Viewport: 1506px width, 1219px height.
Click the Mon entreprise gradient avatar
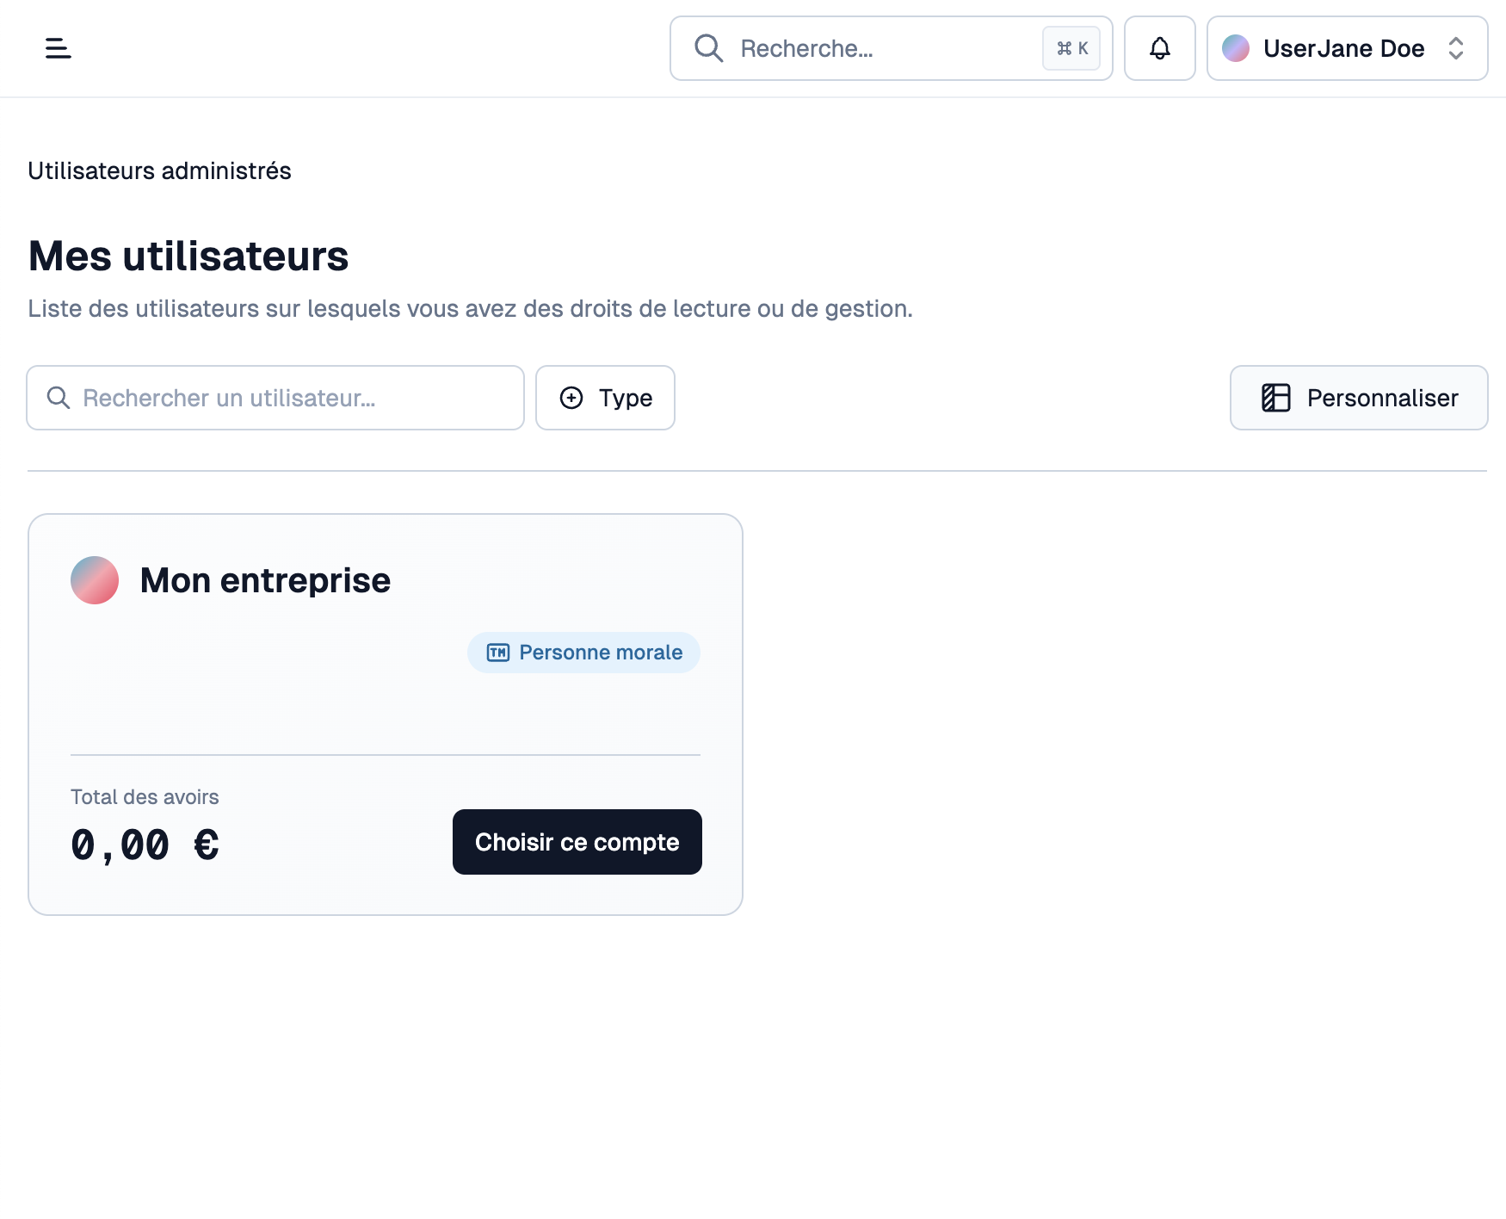95,580
